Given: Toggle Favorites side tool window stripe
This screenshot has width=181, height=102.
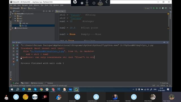Looking at the screenshot, I should [11, 76].
